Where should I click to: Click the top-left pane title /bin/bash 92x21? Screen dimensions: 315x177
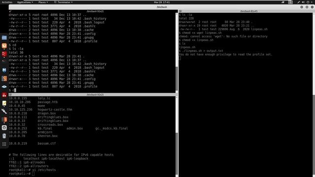pos(95,11)
